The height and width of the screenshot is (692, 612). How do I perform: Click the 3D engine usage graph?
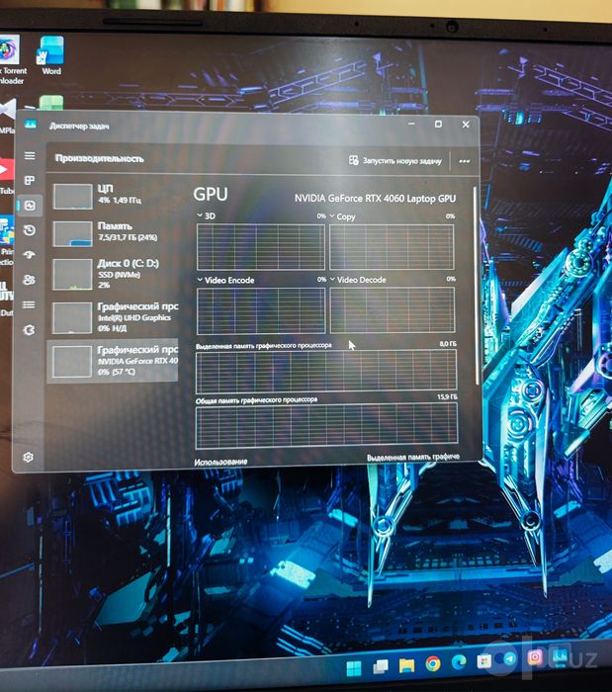[x=261, y=247]
